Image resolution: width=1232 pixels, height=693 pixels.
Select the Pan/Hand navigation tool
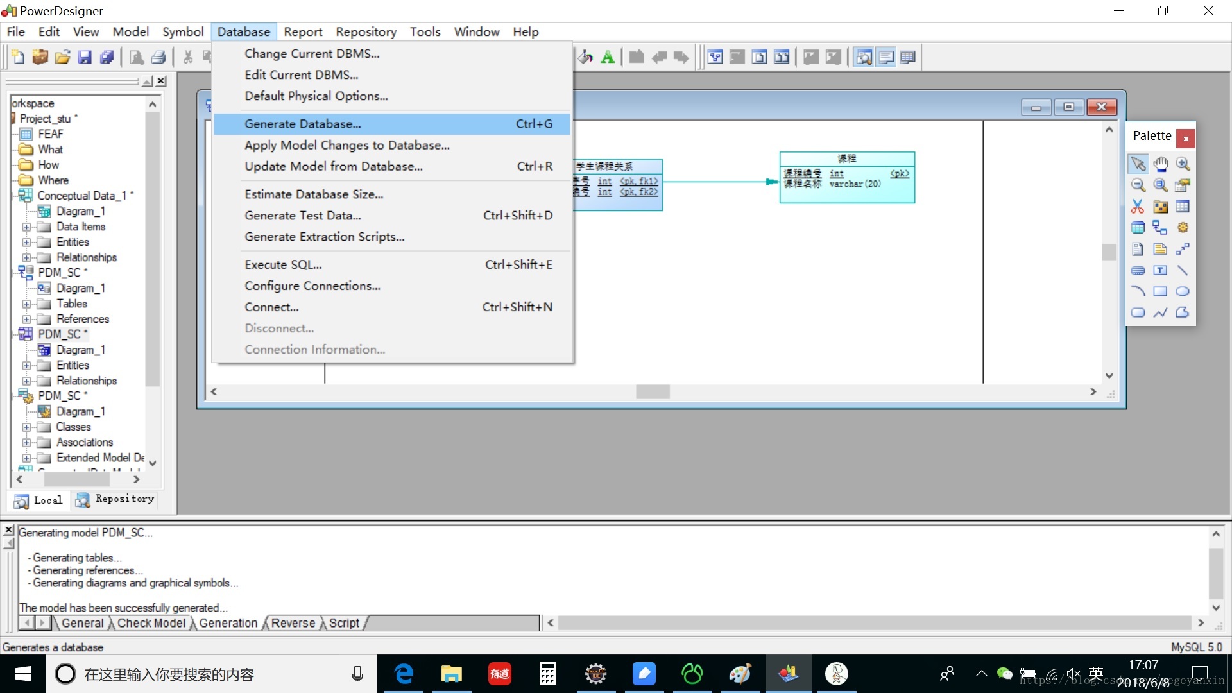(1160, 162)
